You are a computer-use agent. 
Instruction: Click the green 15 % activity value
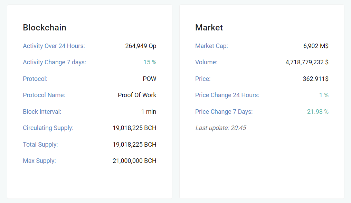pyautogui.click(x=150, y=62)
